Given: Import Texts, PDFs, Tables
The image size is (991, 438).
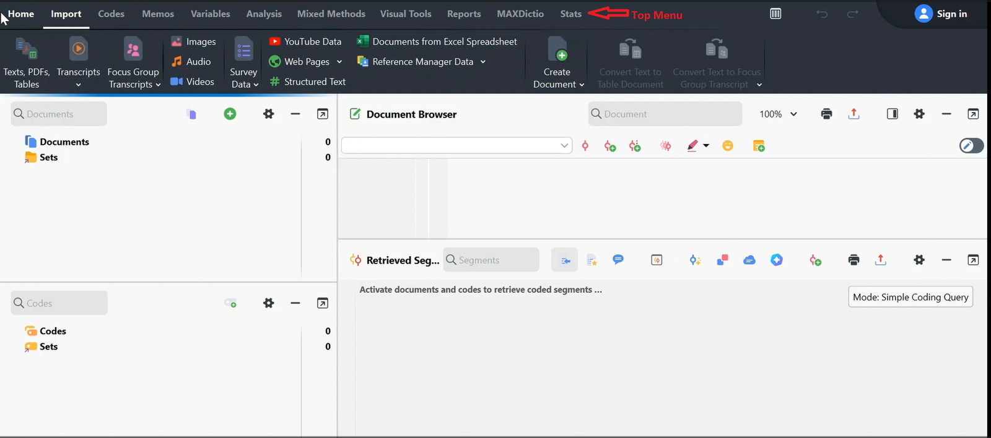Looking at the screenshot, I should click(x=27, y=62).
